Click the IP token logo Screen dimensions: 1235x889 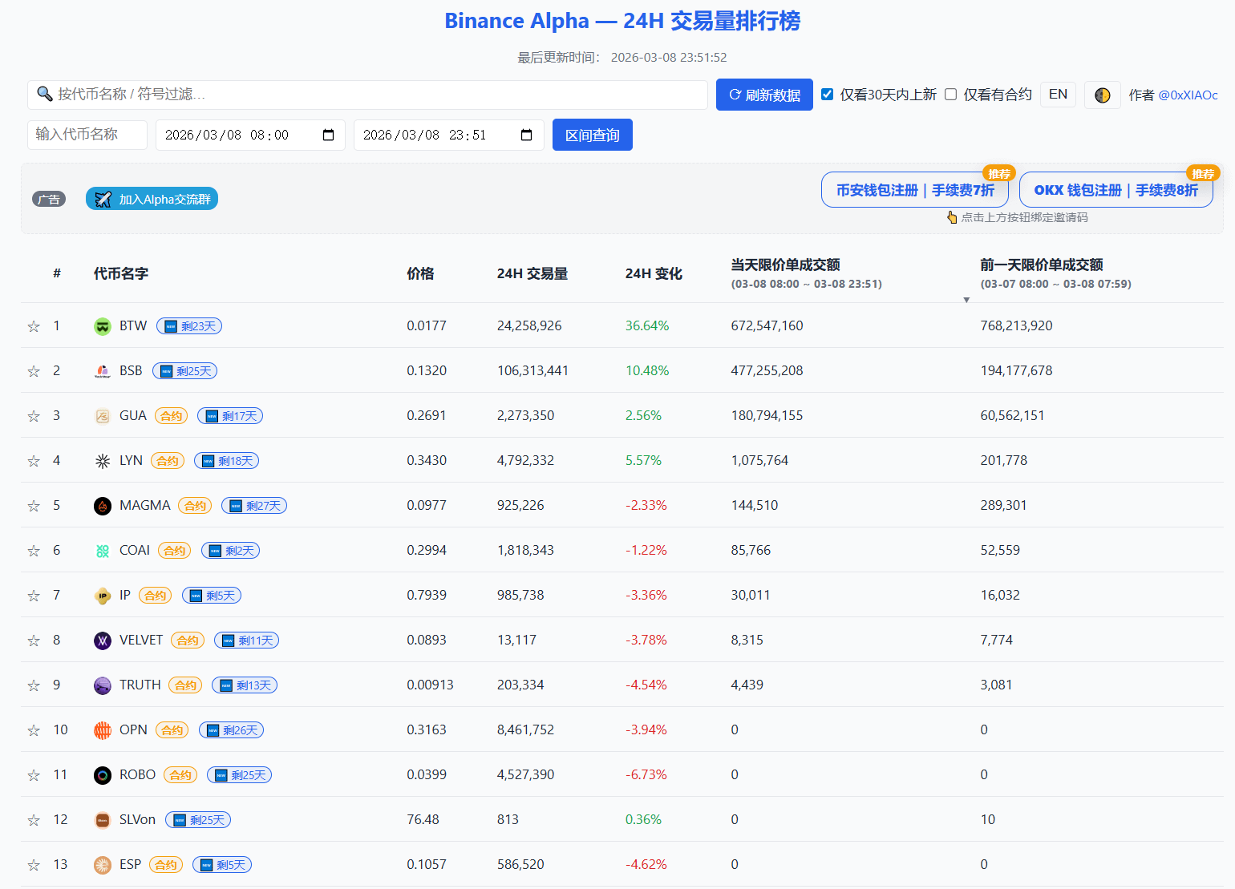[x=103, y=596]
